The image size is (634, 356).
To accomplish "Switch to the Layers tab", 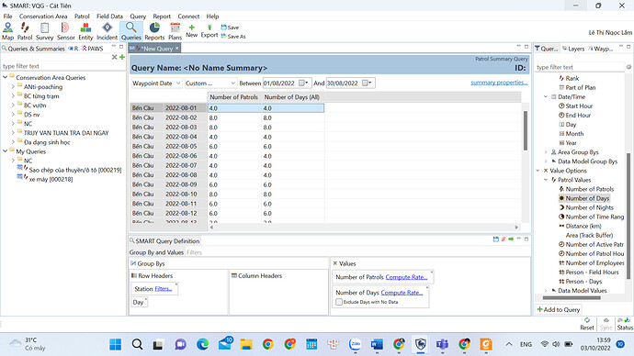I will [573, 49].
